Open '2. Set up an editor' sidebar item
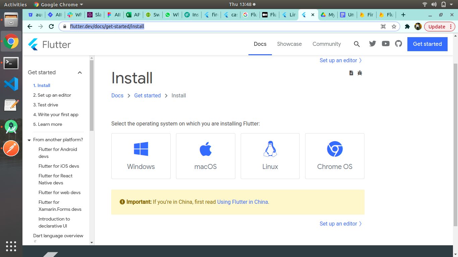The image size is (458, 257). 52,95
